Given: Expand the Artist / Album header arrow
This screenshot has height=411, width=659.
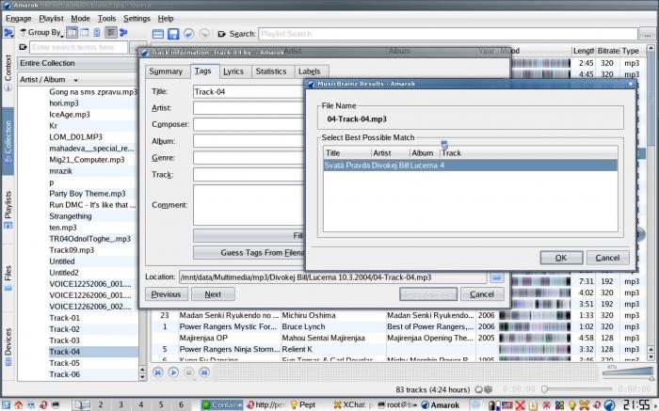Looking at the screenshot, I should (75, 80).
